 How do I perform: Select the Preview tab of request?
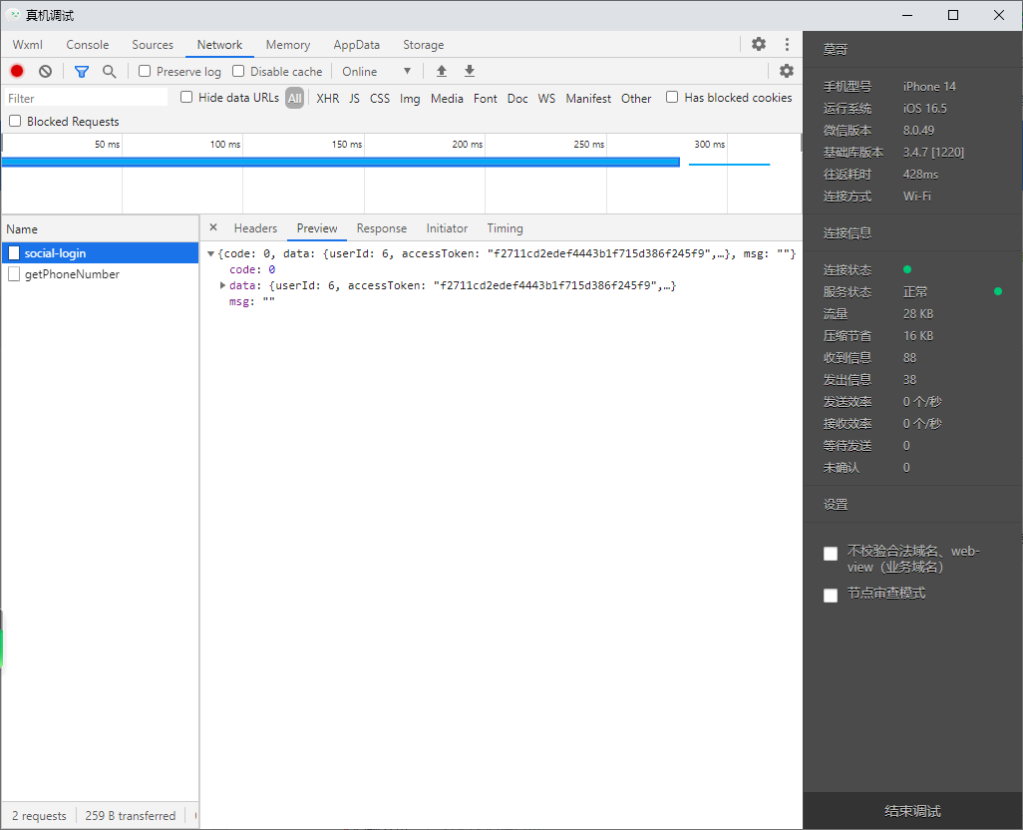pos(317,227)
